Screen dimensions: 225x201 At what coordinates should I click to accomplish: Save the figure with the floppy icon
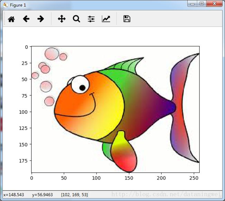click(127, 19)
